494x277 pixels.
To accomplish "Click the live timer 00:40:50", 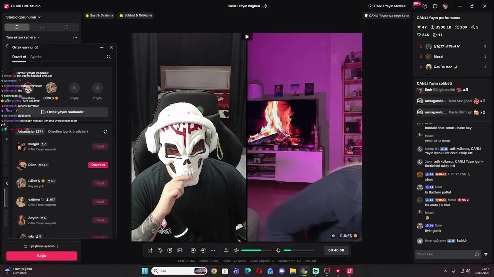I will tap(336, 250).
